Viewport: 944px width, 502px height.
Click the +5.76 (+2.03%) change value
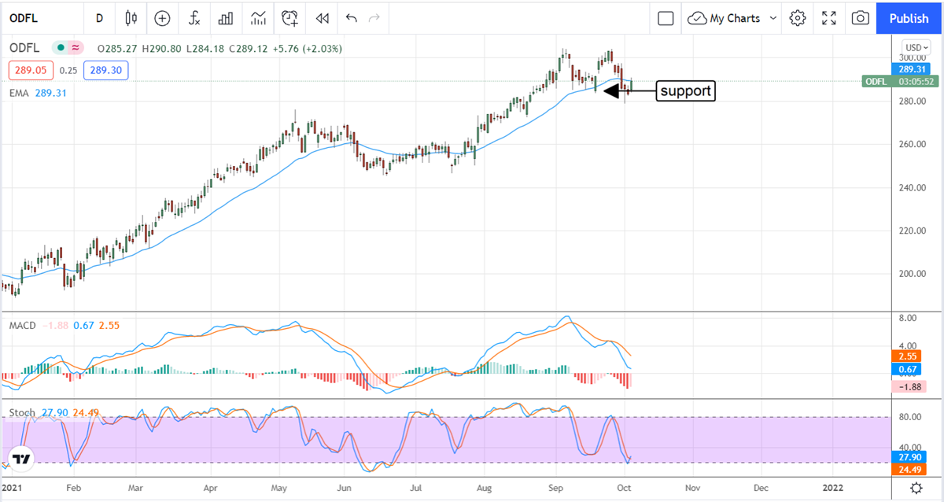click(308, 48)
